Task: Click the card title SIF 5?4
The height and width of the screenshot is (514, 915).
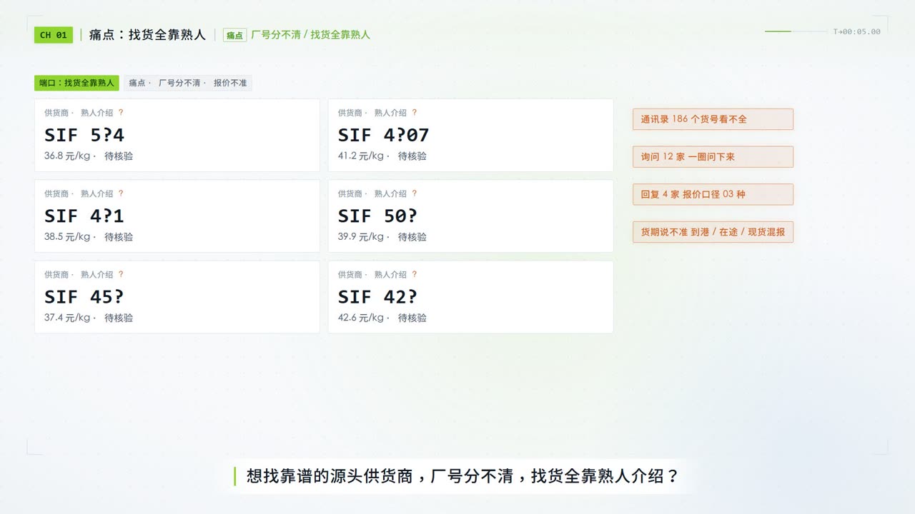Action: click(x=84, y=135)
